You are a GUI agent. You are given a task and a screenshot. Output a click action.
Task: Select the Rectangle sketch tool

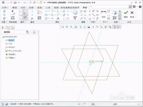click(46, 15)
